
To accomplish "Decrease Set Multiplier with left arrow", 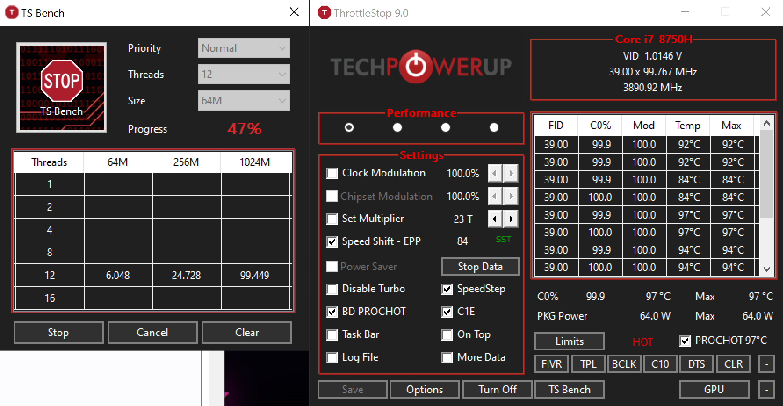I will point(495,219).
